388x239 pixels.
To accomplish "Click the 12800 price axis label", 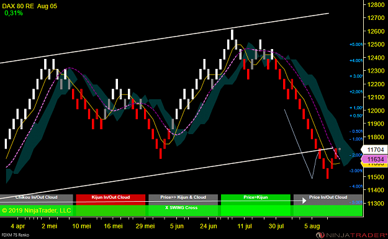I will pos(376,5).
